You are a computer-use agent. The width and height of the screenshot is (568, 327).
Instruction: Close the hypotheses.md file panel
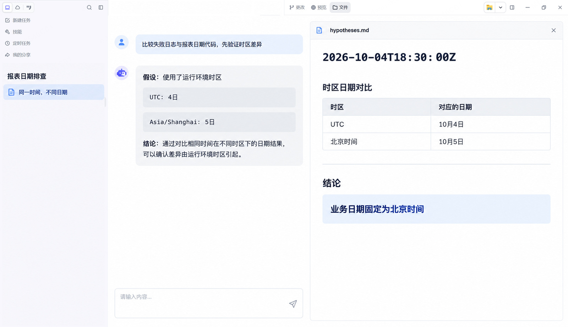point(553,30)
